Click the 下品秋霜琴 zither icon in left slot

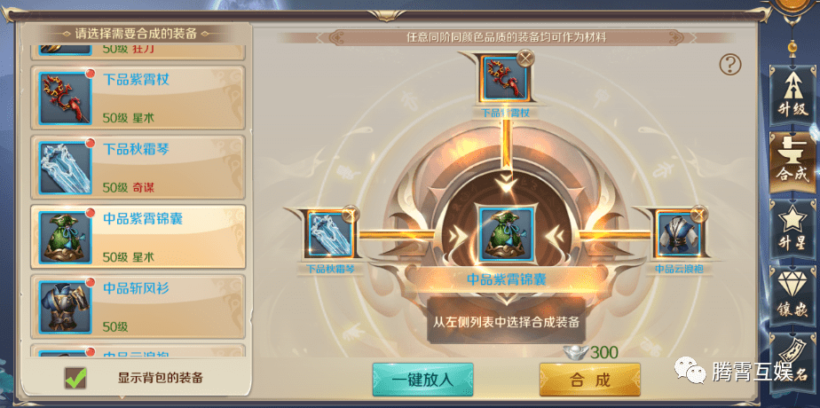329,234
